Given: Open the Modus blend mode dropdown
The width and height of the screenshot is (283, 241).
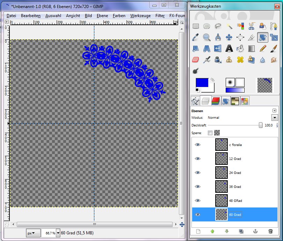Looking at the screenshot, I should 274,118.
